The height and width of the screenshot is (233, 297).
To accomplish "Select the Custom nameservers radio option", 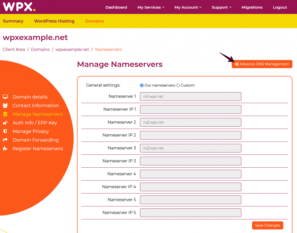I will pos(178,85).
